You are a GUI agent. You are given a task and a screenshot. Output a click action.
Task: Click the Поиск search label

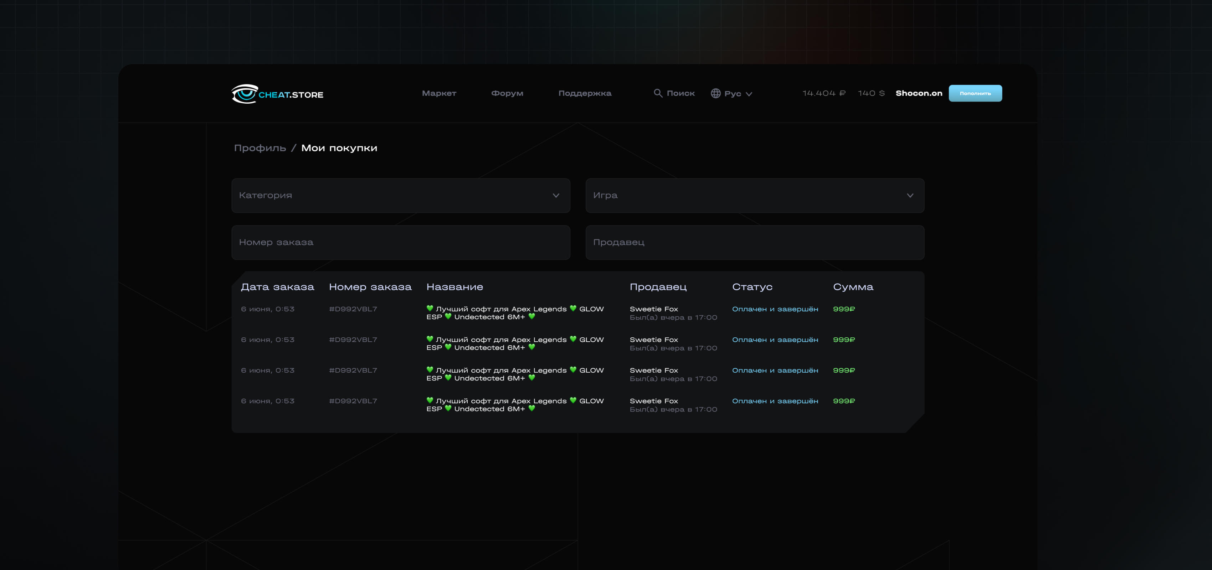[x=681, y=93]
